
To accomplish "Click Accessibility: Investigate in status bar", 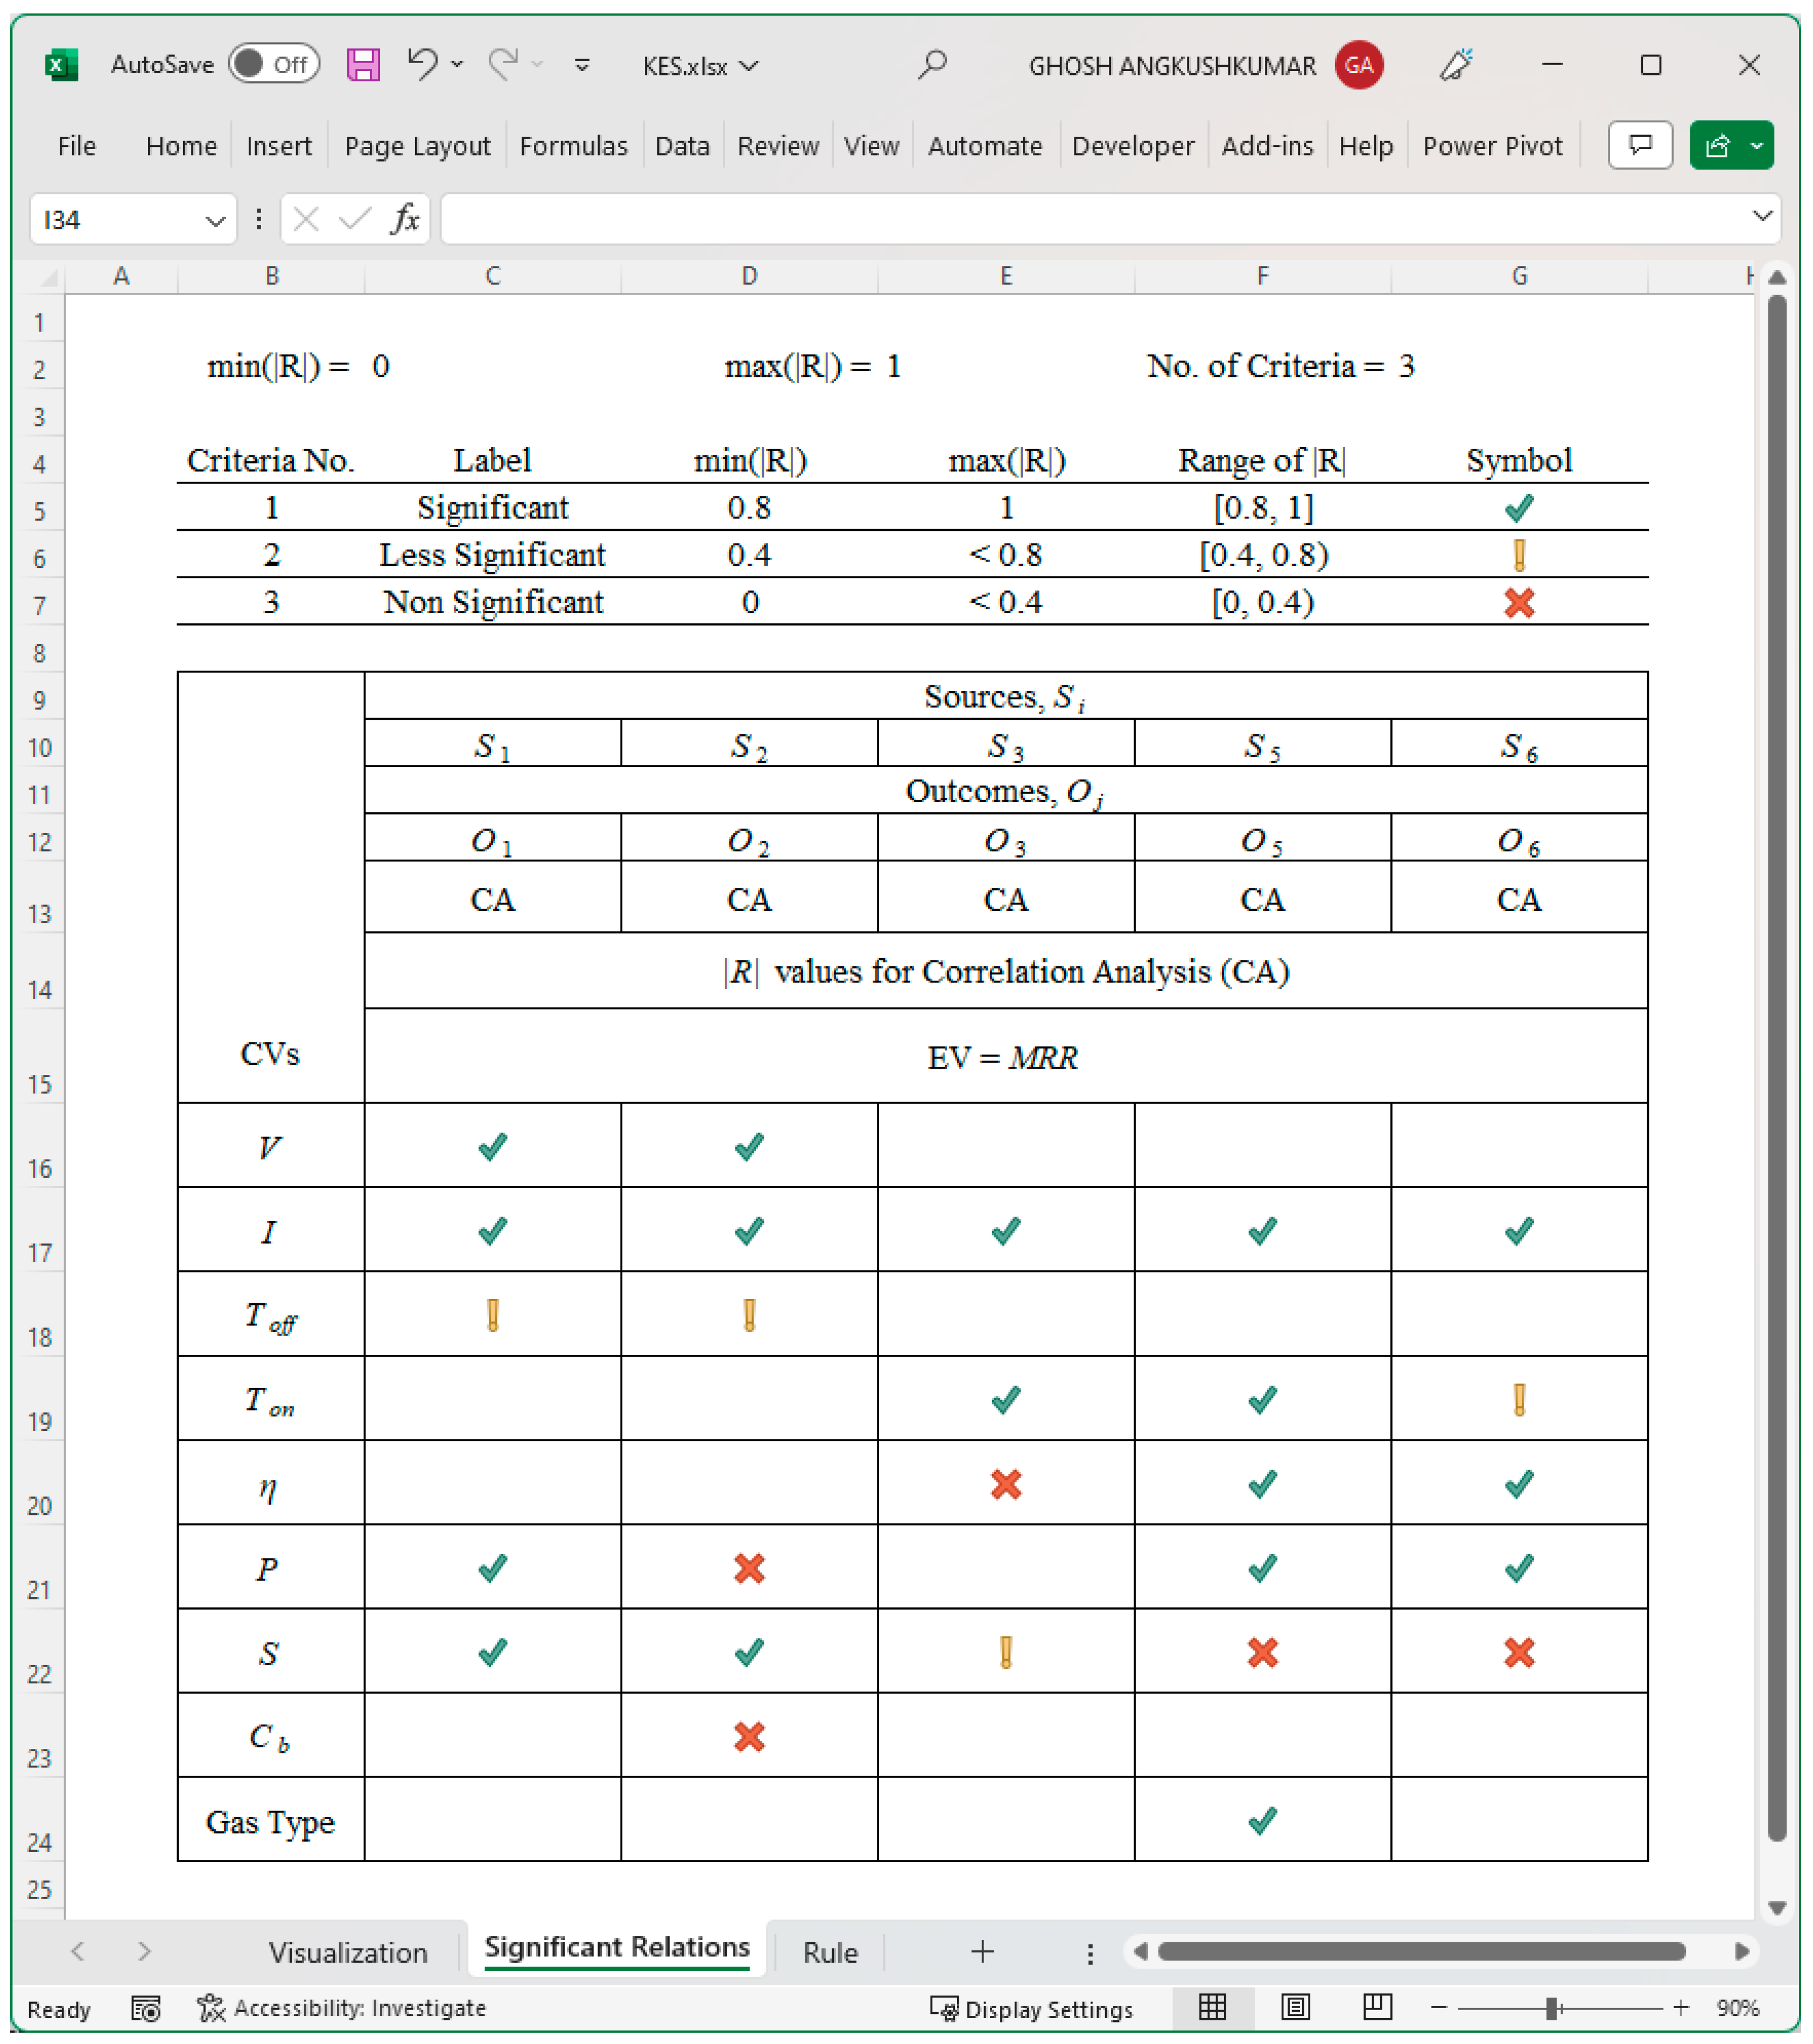I will (342, 2008).
